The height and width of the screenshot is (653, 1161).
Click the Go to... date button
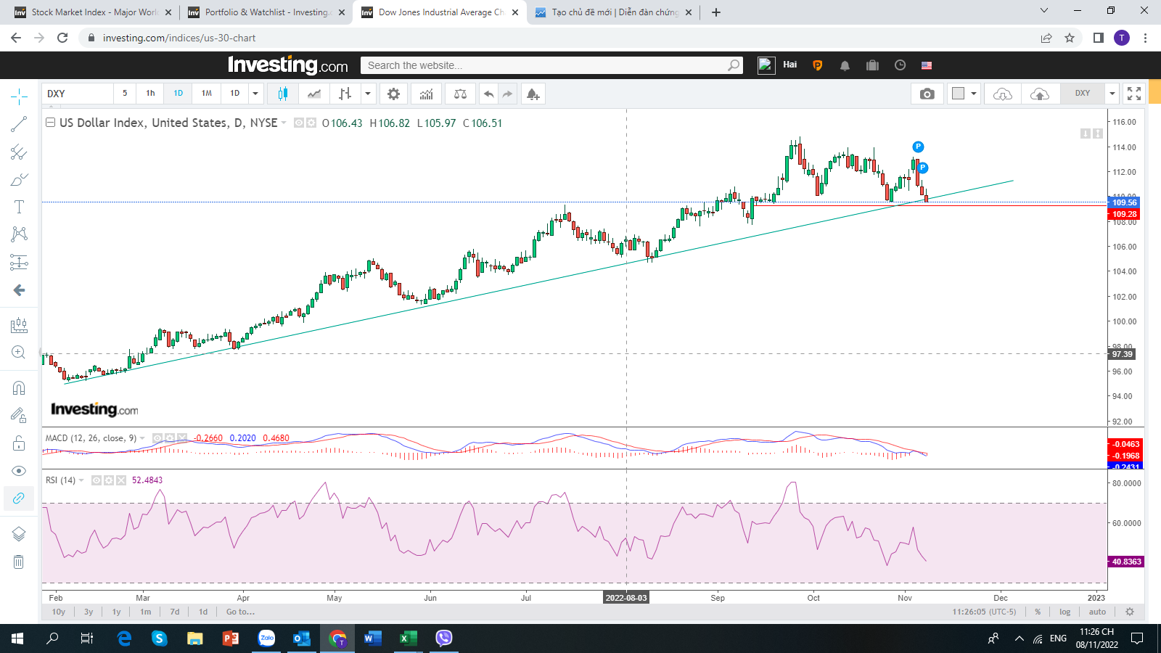[240, 612]
